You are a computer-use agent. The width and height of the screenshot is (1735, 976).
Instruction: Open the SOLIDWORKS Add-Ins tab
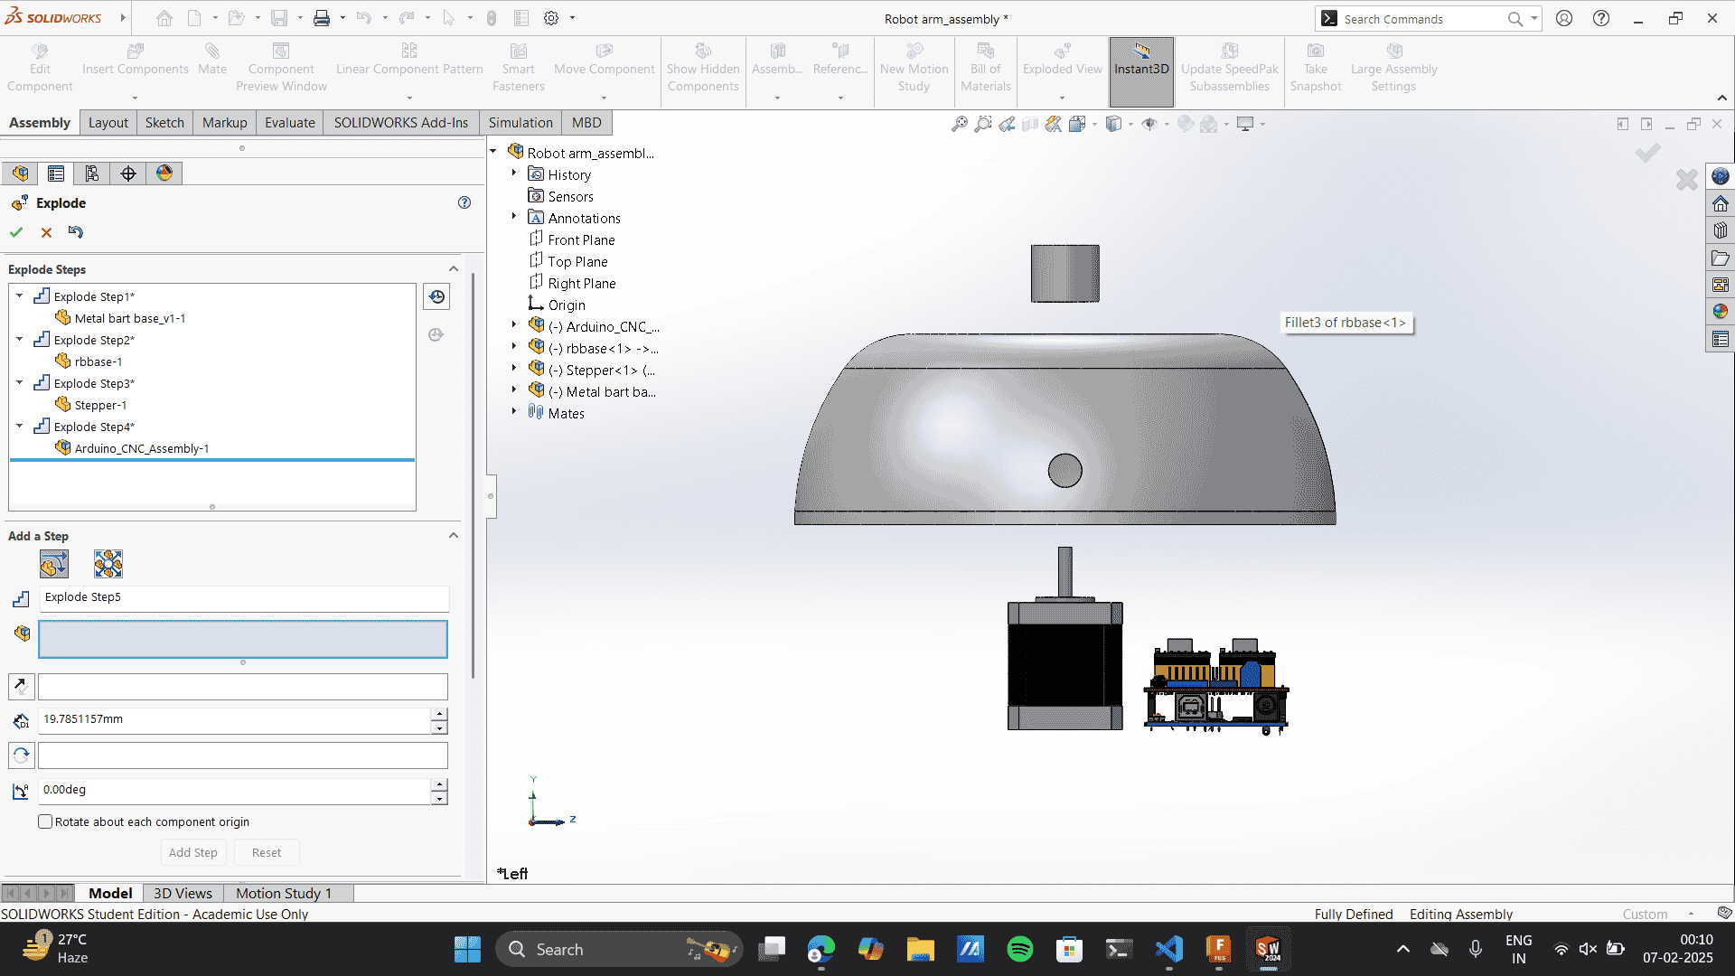(401, 123)
